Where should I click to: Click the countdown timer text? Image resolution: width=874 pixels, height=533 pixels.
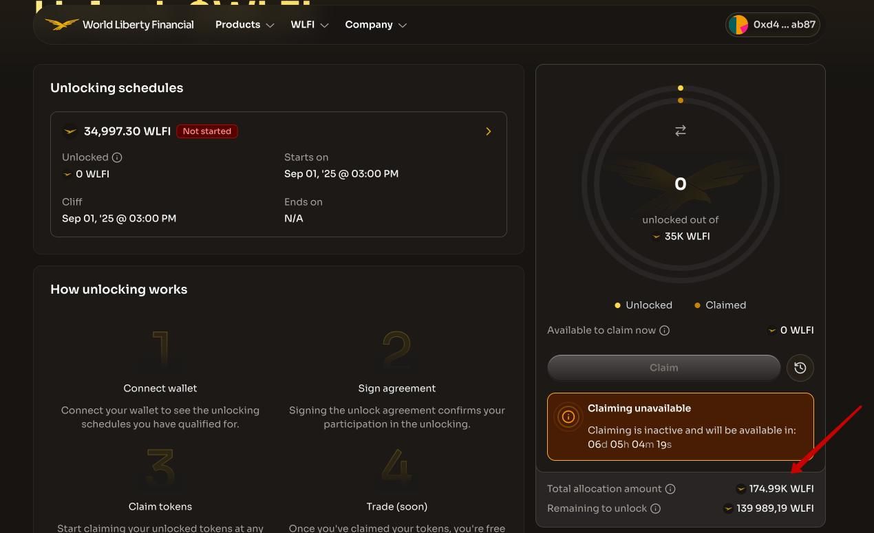click(x=630, y=445)
